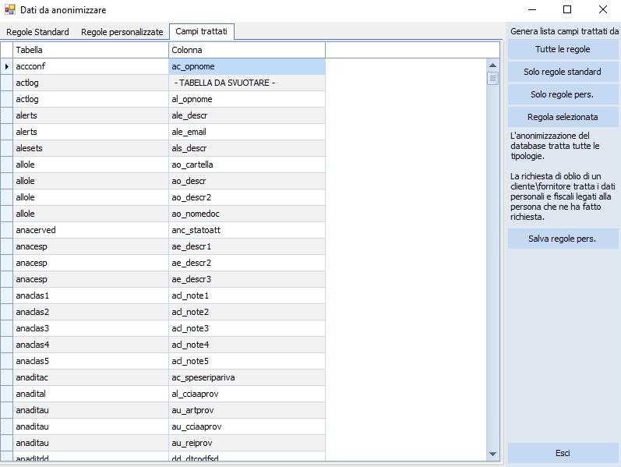Screen dimensions: 621x467
Task: Select the Campi trattati tab
Action: pos(202,32)
